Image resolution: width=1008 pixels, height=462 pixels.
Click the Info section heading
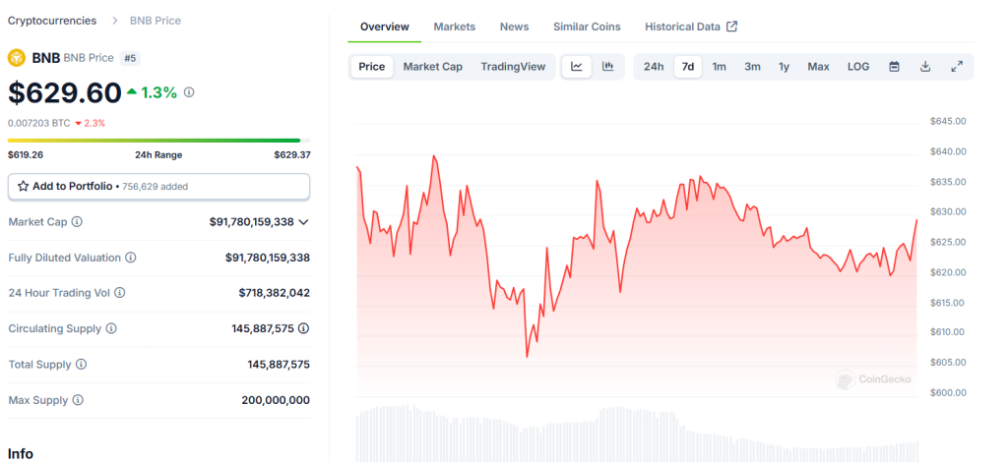21,454
